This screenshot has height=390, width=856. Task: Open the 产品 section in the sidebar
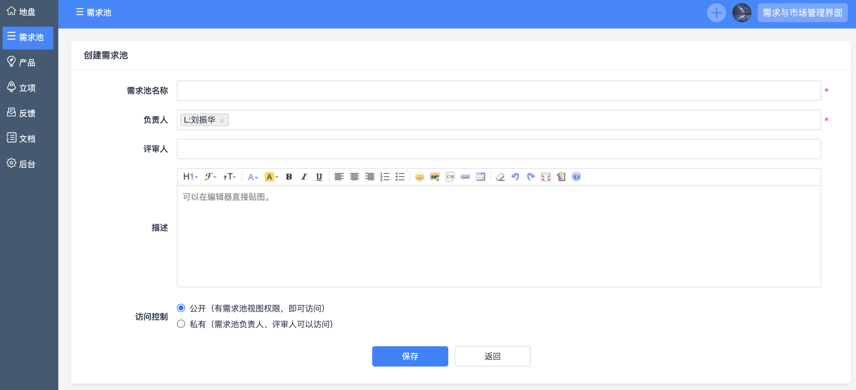coord(27,62)
